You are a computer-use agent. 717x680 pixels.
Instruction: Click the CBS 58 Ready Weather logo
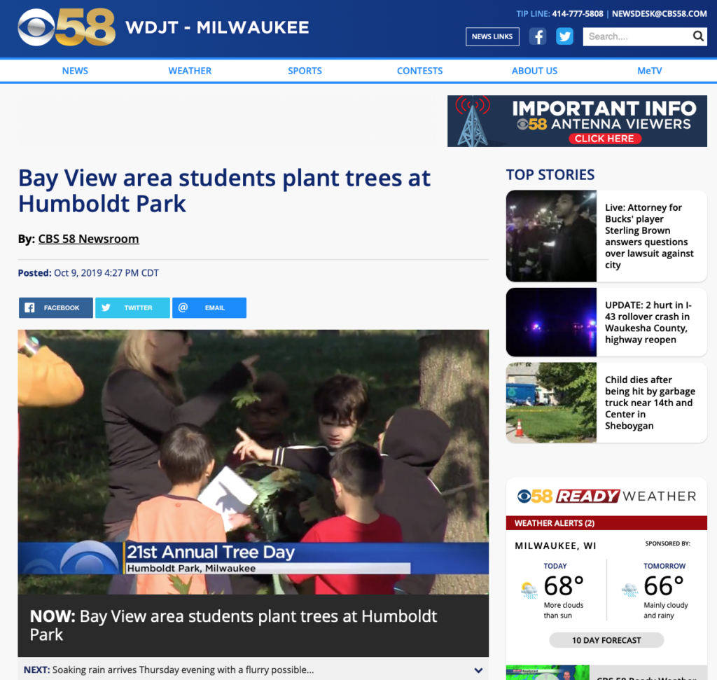[x=606, y=496]
